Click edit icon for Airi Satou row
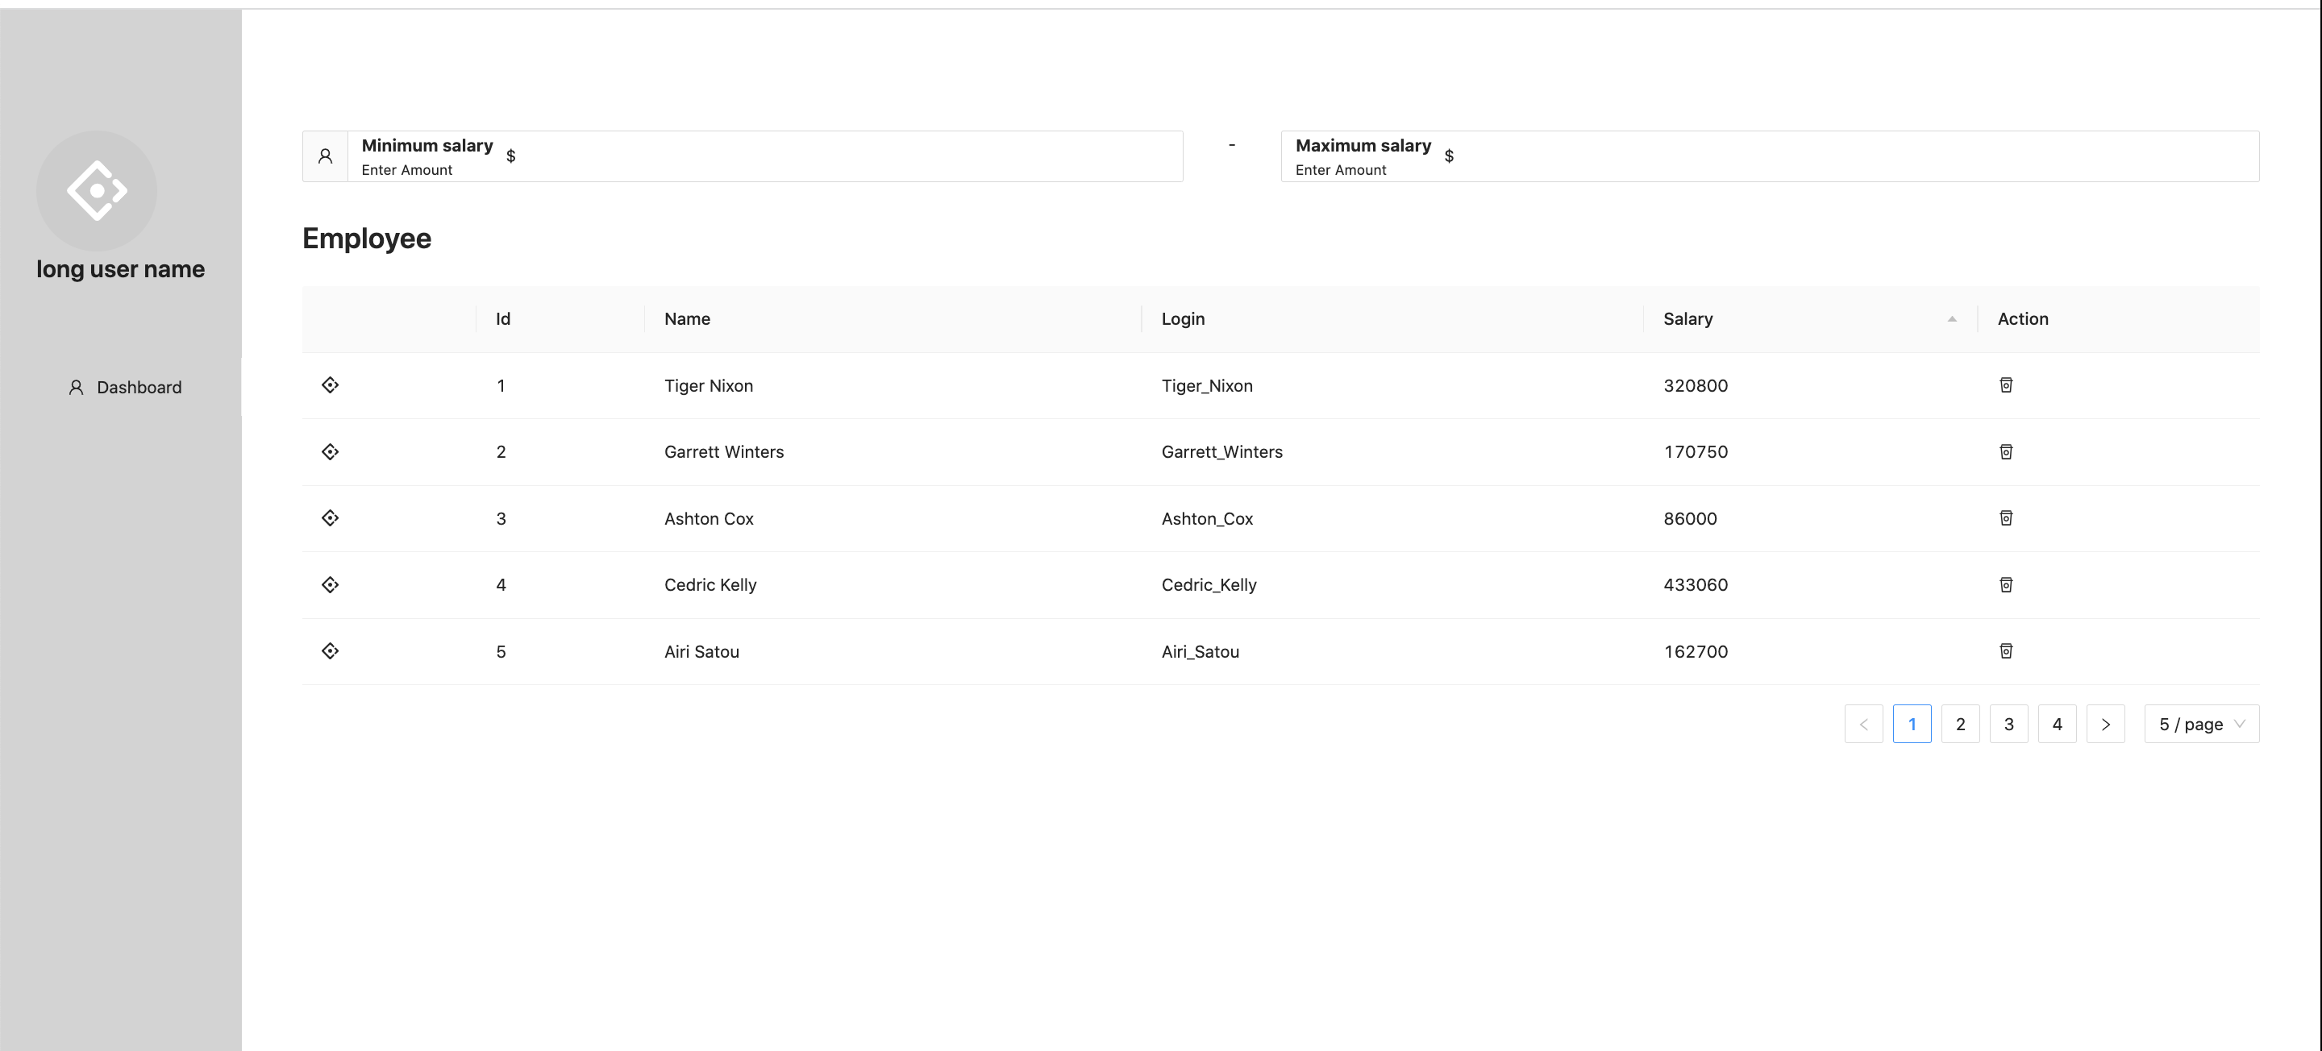Viewport: 2322px width, 1051px height. pos(330,650)
